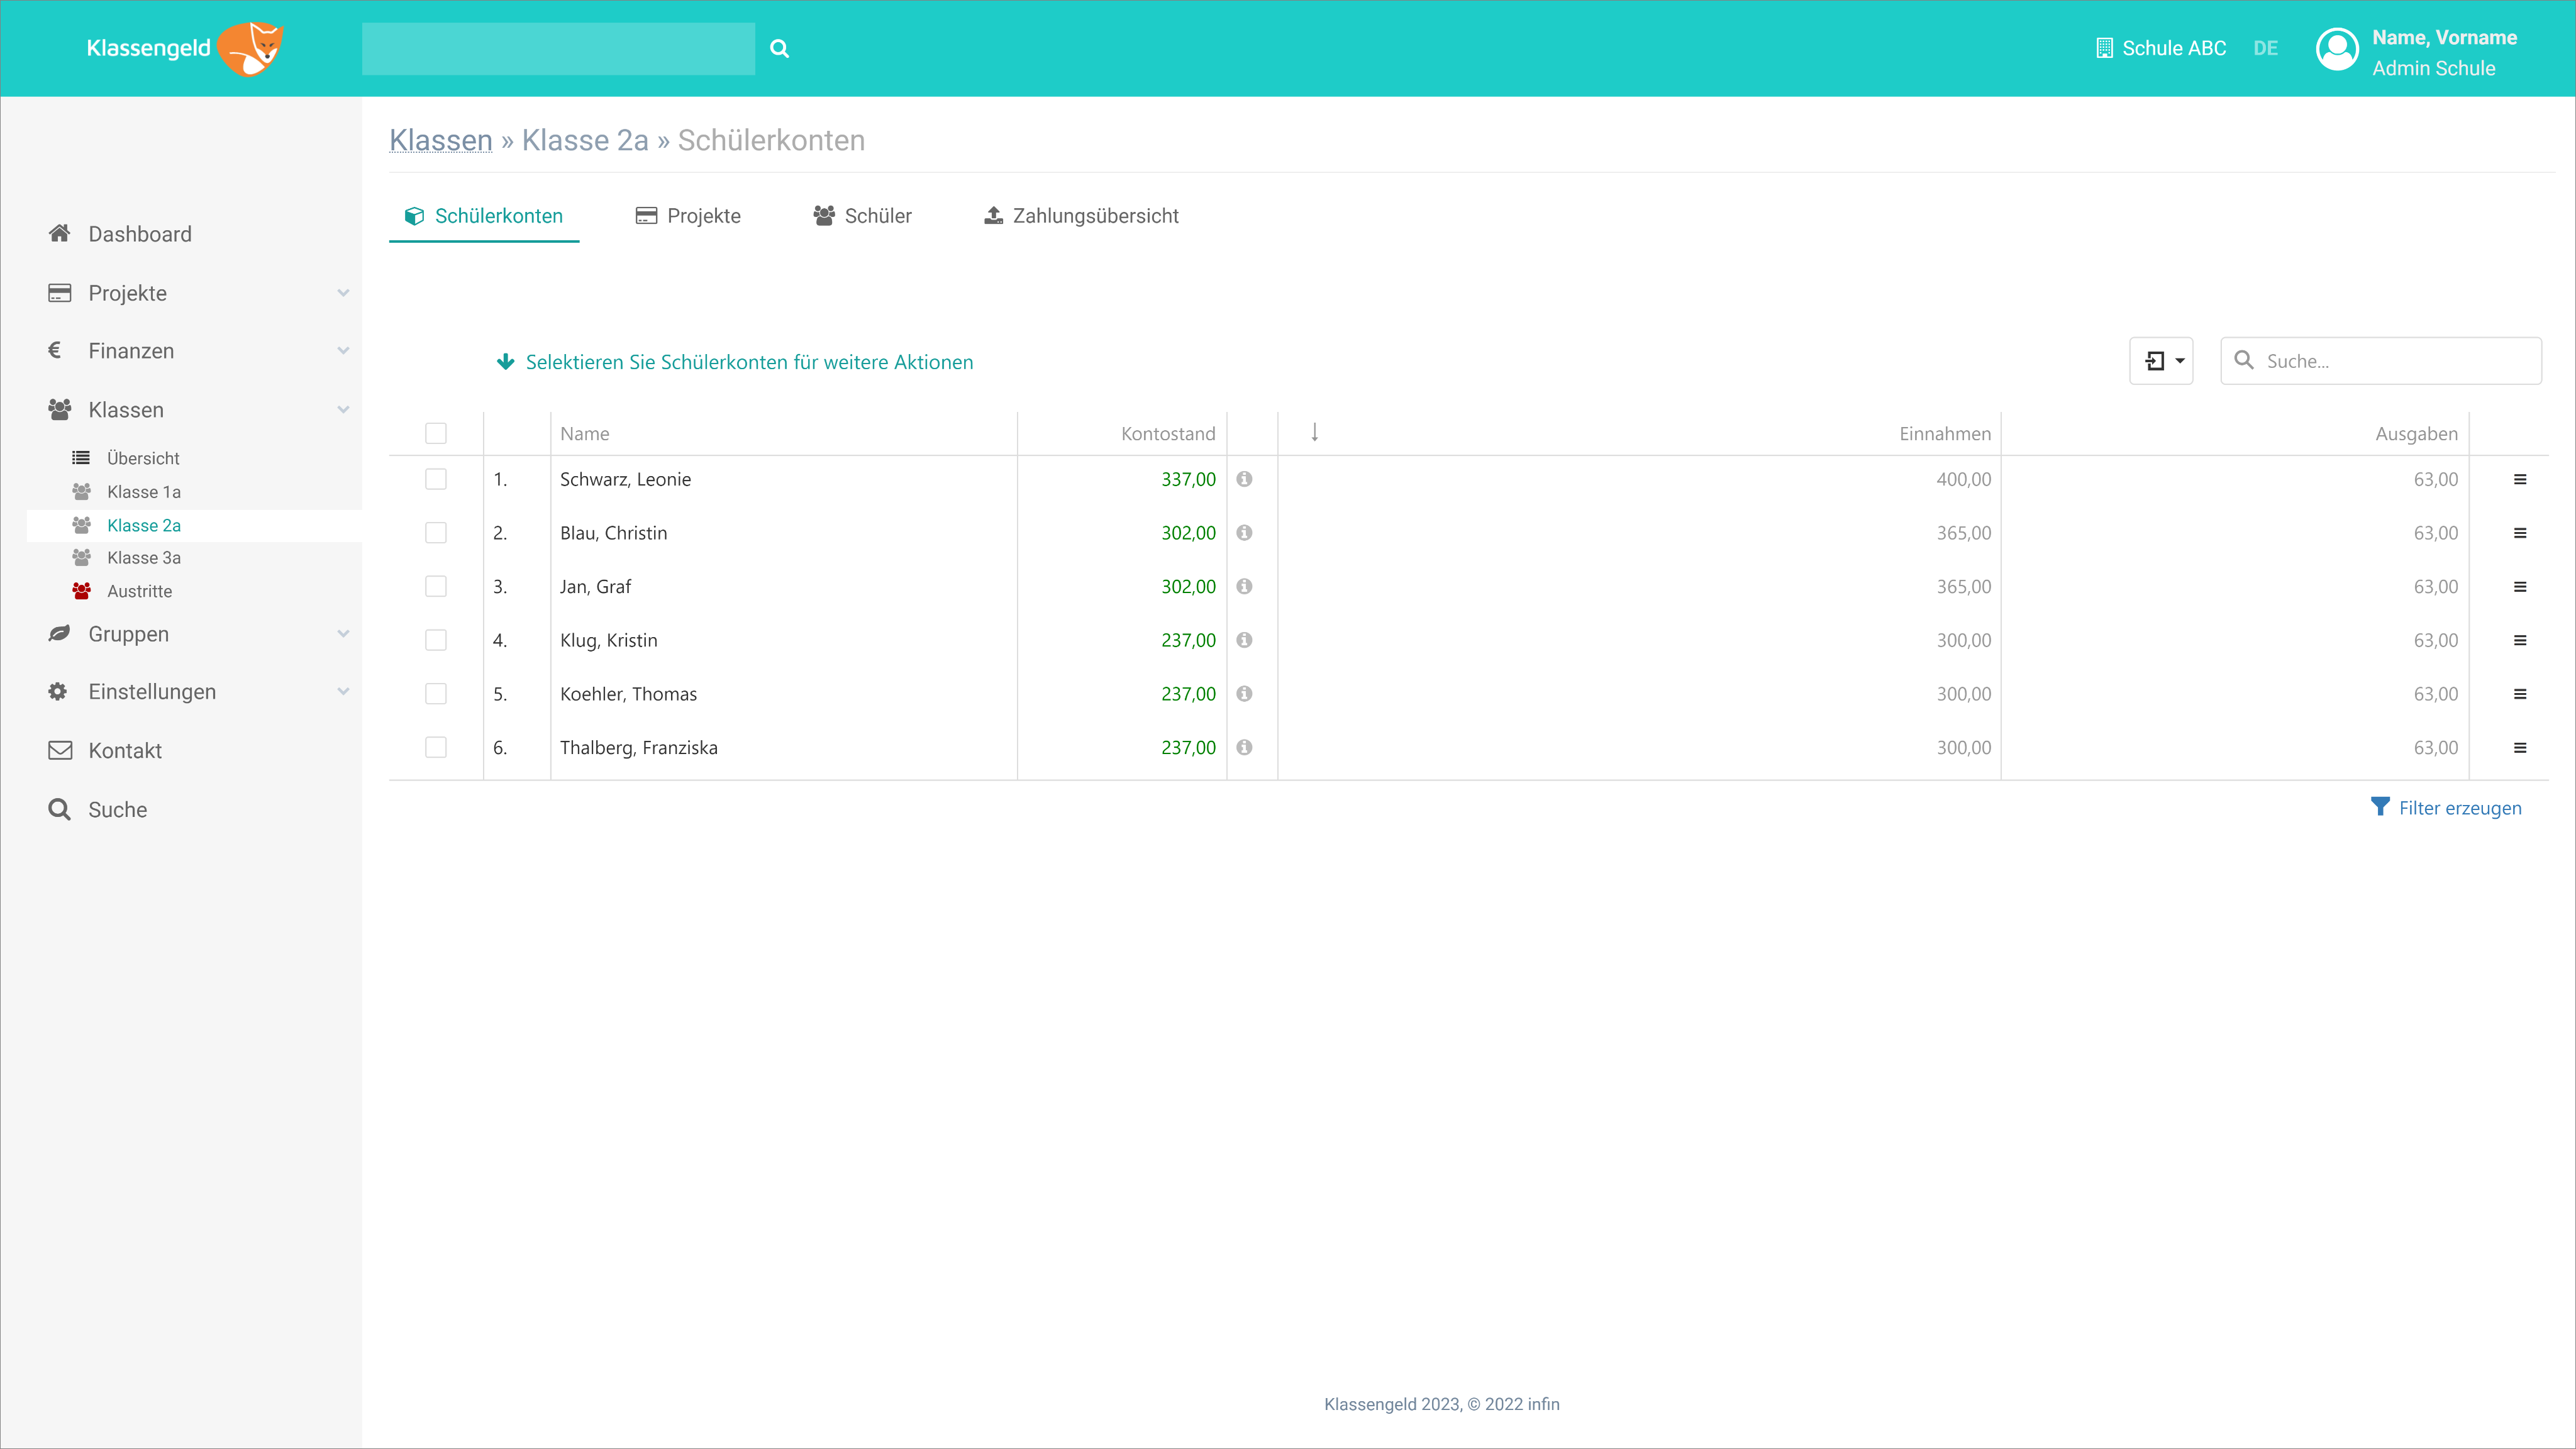Click the 337,00 balance of Schwarz, Leonie
Screen dimensions: 2576x1449
(1188, 479)
